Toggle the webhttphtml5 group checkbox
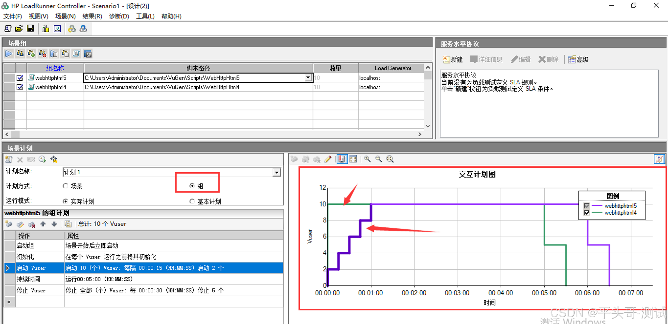Viewport: 668px width, 324px height. coord(20,77)
